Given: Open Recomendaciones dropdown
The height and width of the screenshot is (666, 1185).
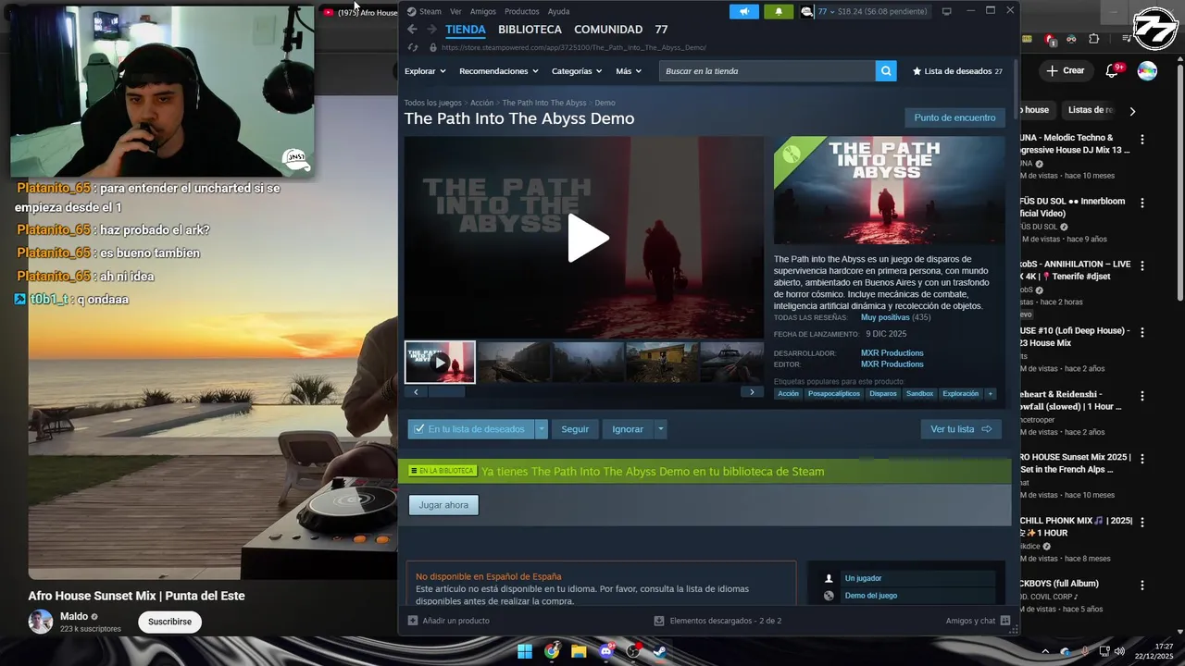Looking at the screenshot, I should [499, 71].
